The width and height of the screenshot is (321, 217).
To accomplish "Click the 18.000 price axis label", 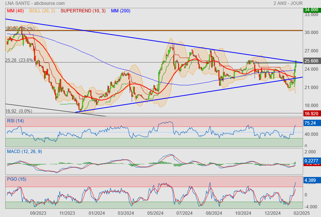I will [x=311, y=105].
